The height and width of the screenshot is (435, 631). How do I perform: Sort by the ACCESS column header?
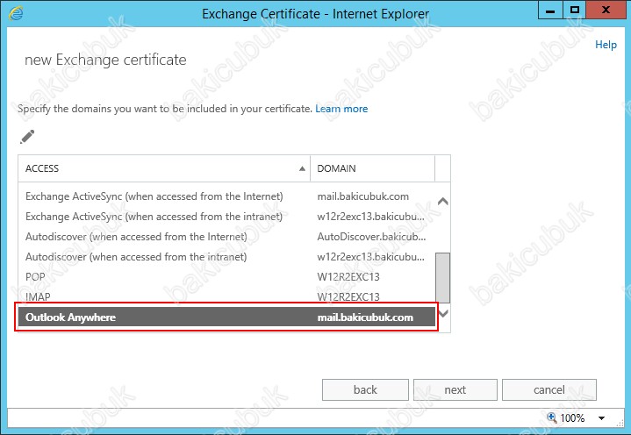(164, 168)
